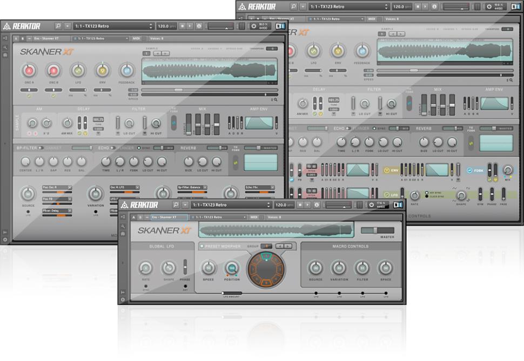
Task: Toggle the audio power icon in the front Reaktor window
Action: [371, 205]
